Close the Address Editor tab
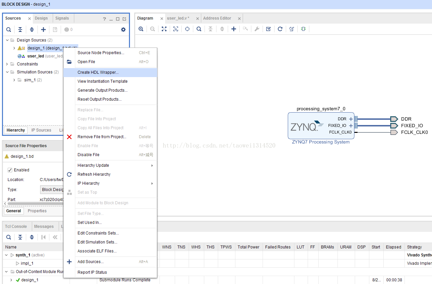Screen dimensions: 432x284 (239, 19)
